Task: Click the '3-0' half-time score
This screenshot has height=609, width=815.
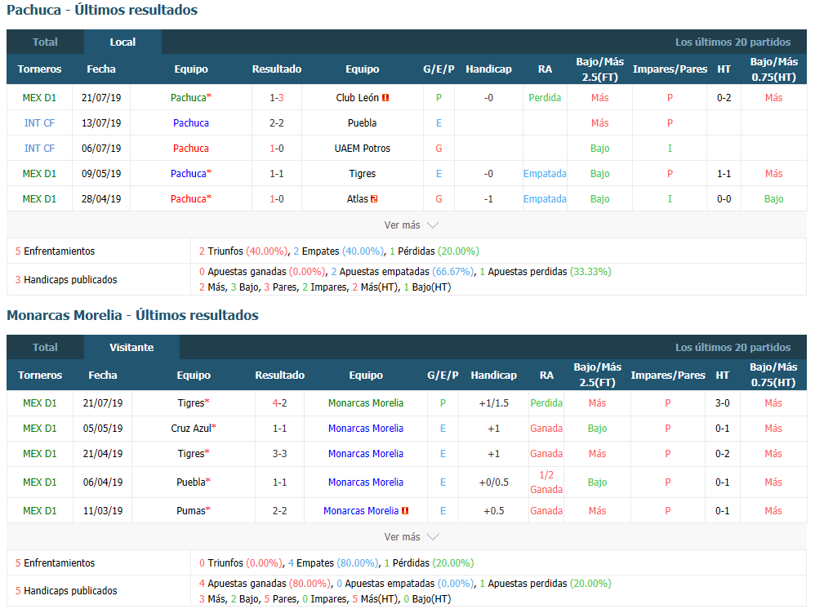Action: coord(723,402)
